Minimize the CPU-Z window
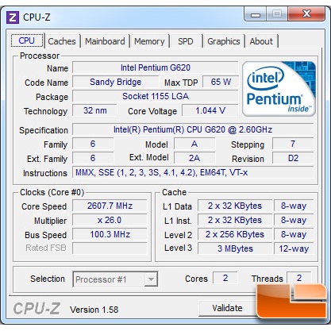 (255, 14)
